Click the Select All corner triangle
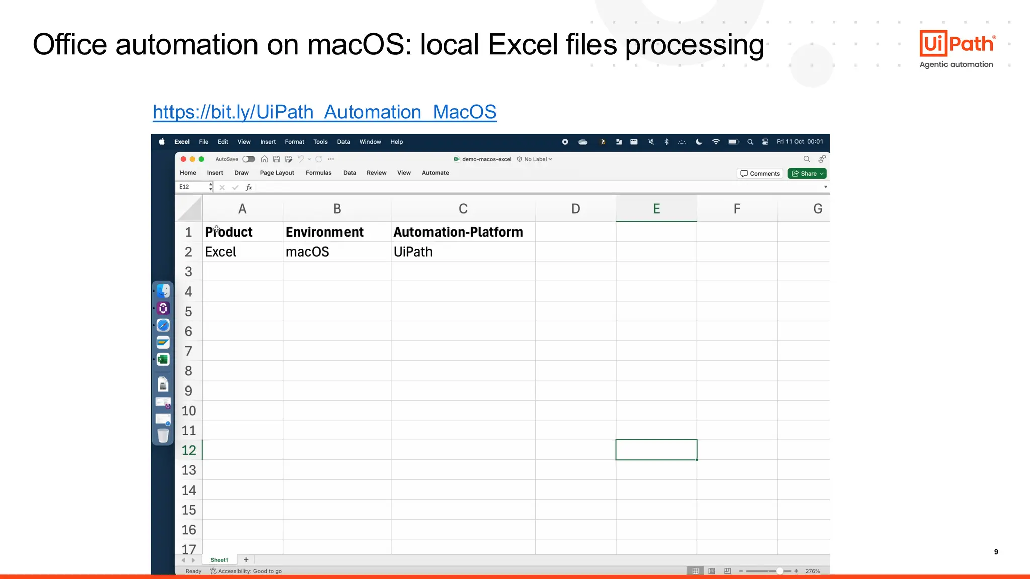This screenshot has width=1030, height=579. [189, 208]
